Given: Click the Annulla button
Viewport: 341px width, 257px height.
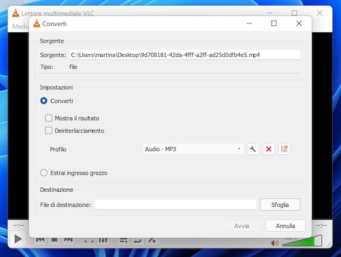Looking at the screenshot, I should point(285,226).
